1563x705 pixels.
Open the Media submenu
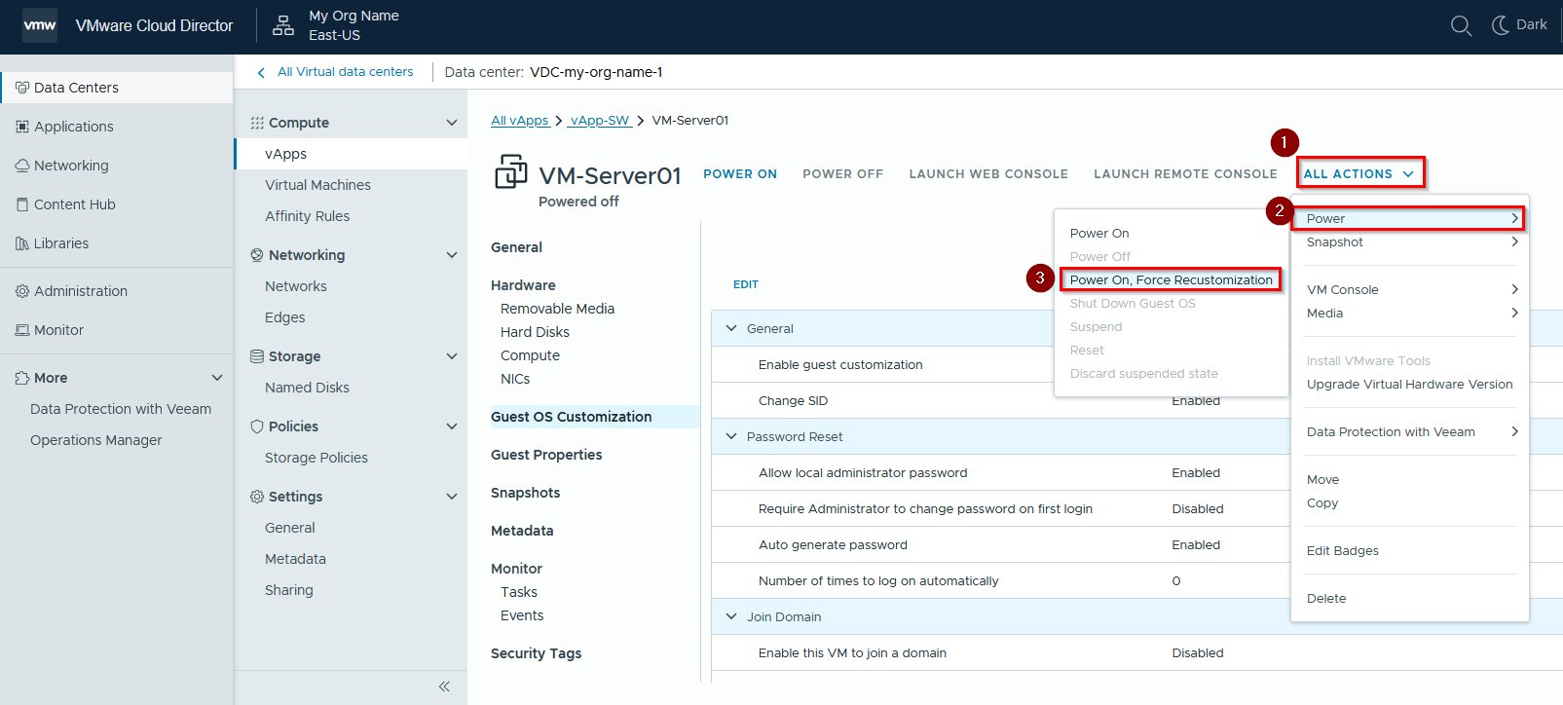[x=1409, y=313]
